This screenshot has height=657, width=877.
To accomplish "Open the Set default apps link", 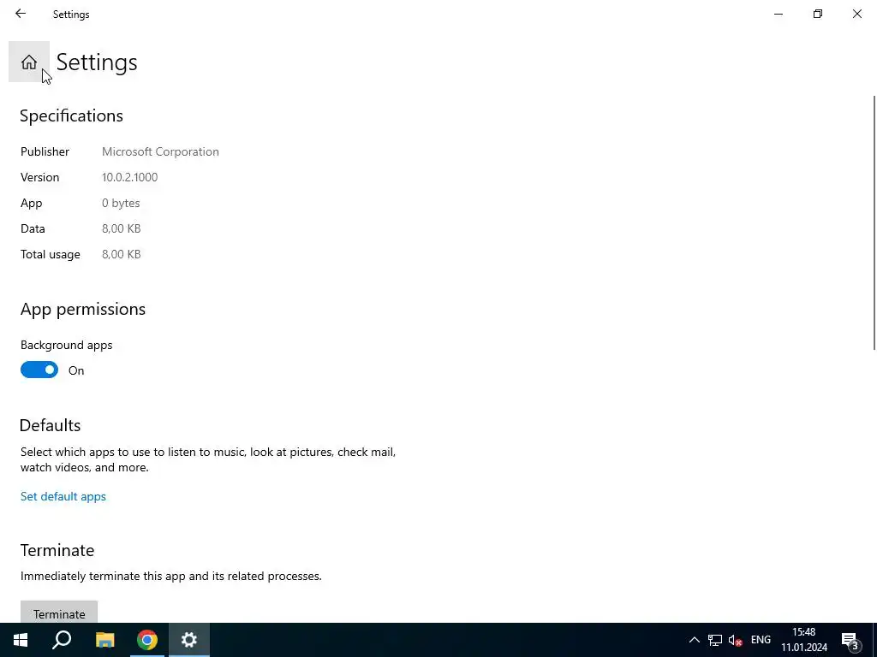I will click(x=63, y=496).
